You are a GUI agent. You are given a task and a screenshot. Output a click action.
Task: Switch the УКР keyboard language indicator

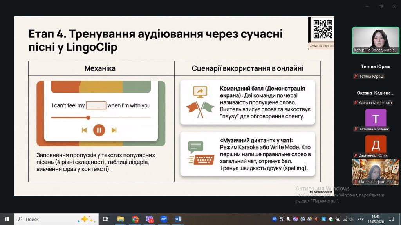pos(361,219)
